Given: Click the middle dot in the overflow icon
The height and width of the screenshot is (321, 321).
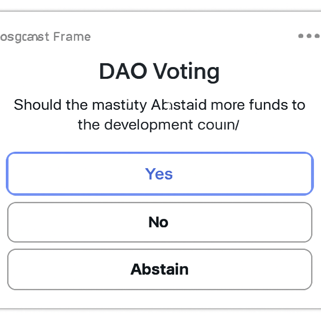Looking at the screenshot, I should click(x=309, y=36).
